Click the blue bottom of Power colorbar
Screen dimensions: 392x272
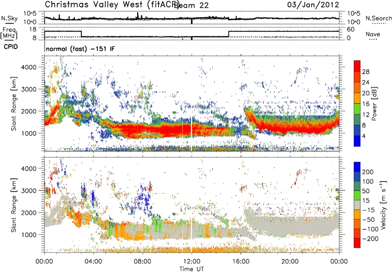tap(357, 141)
